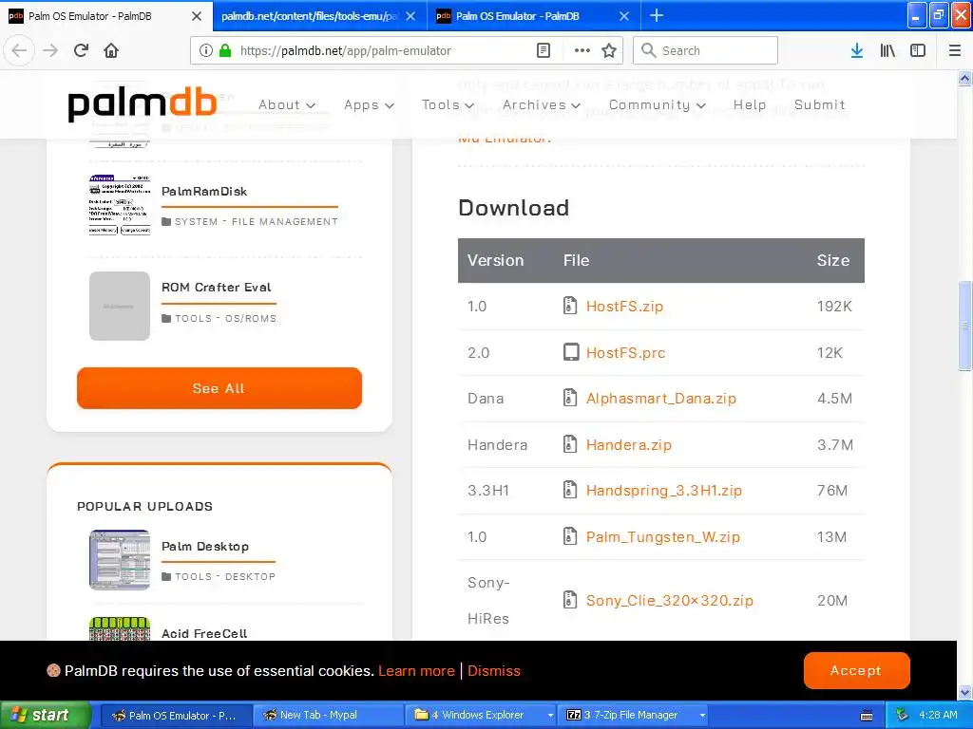Click the zip icon beside Alphasmart_Dana.zip
973x729 pixels.
click(x=570, y=398)
